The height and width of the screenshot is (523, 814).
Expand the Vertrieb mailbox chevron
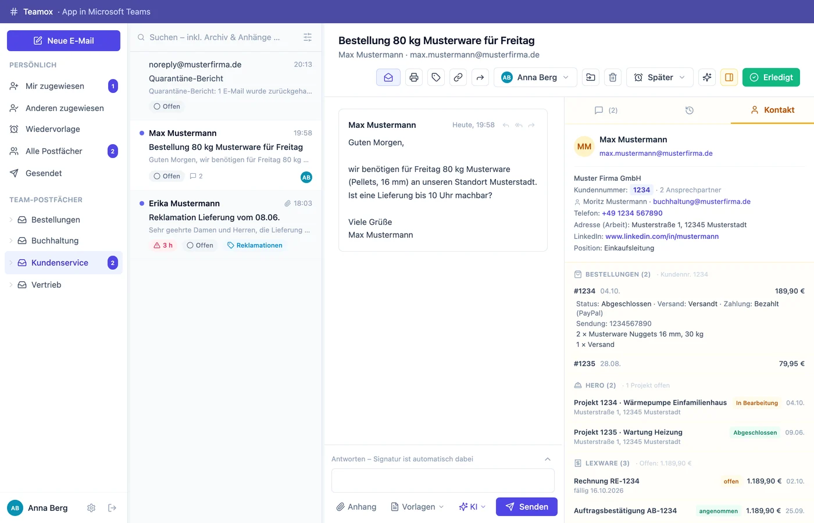coord(11,285)
